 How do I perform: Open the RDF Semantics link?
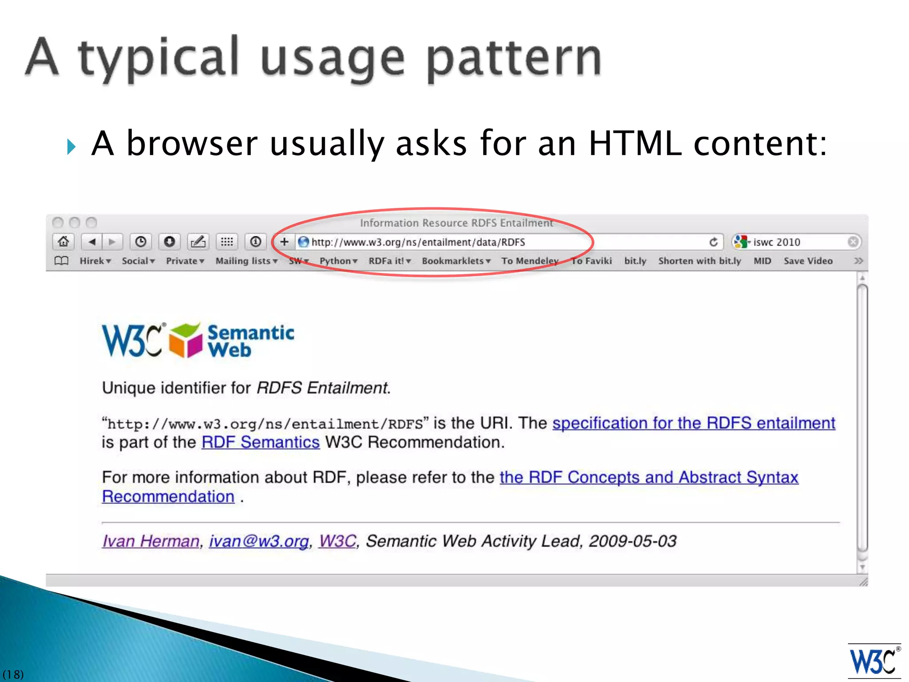pos(261,442)
